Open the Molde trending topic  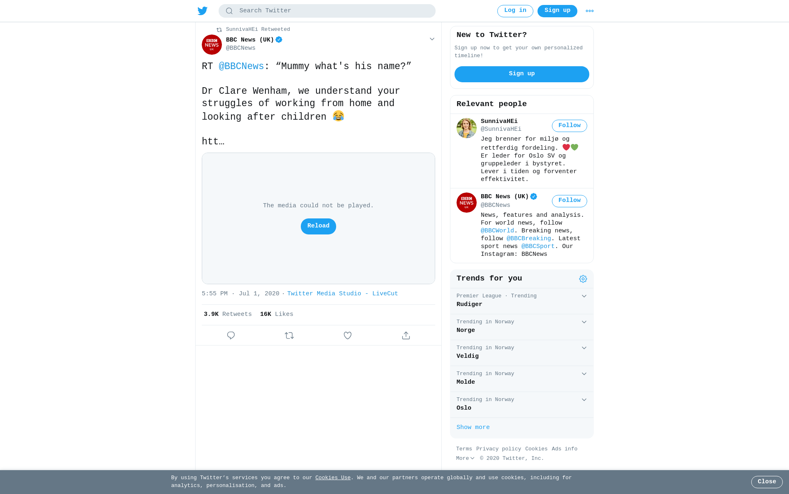(522, 379)
